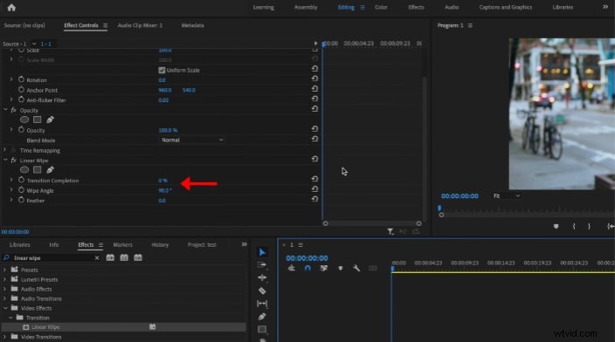Toggle animation stopwatch for Rotation
The width and height of the screenshot is (615, 342).
click(x=21, y=79)
